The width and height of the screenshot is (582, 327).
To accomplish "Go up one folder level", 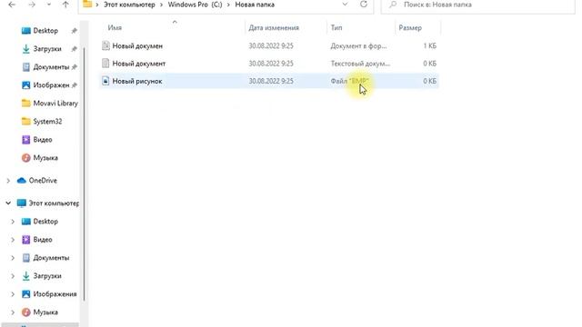I will [x=65, y=5].
